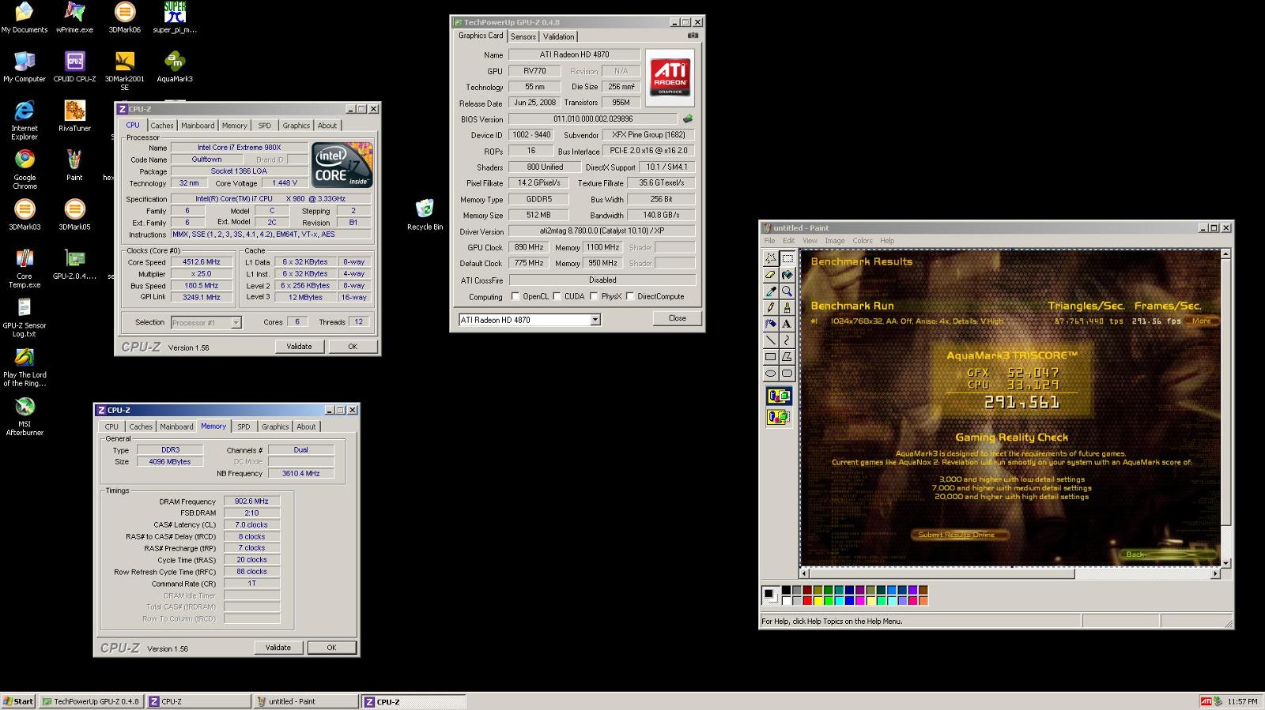Image resolution: width=1265 pixels, height=710 pixels.
Task: Toggle the CUDA checkbox in GPU-Z
Action: (x=557, y=297)
